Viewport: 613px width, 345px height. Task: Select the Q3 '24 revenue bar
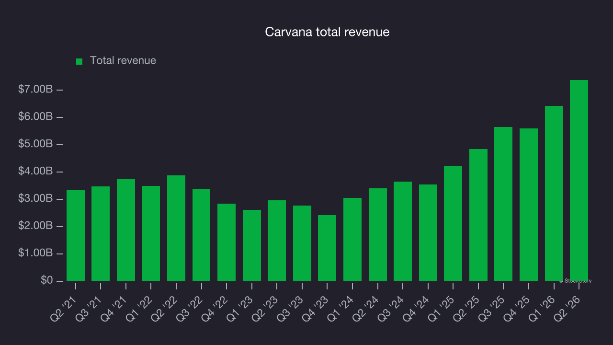coord(403,231)
